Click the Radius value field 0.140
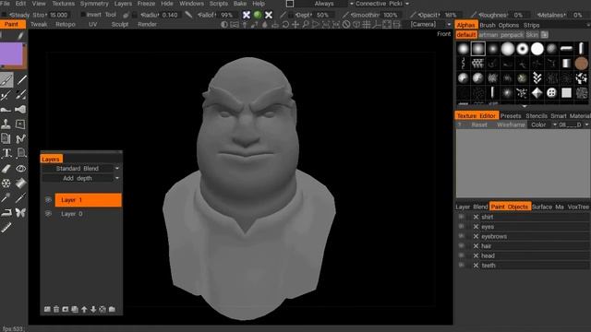The height and width of the screenshot is (332, 591). click(x=170, y=15)
